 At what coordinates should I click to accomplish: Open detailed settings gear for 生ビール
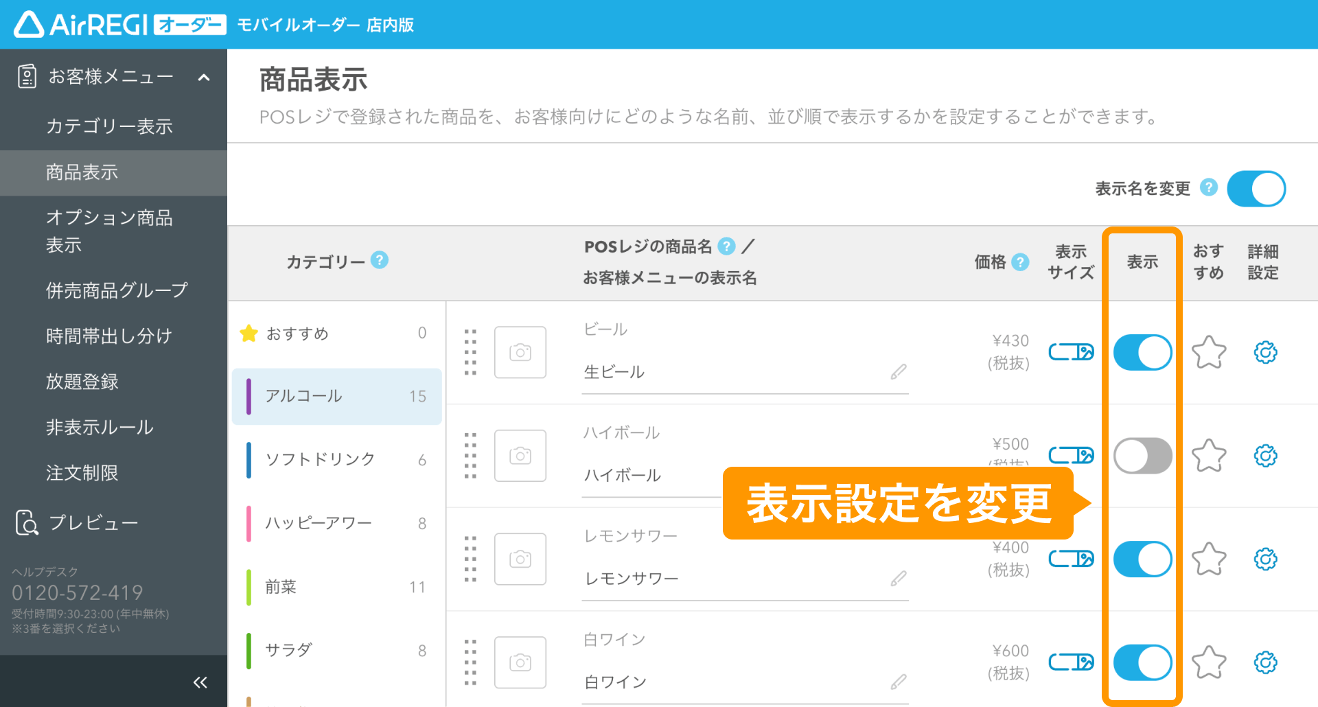[1264, 353]
